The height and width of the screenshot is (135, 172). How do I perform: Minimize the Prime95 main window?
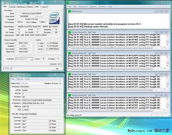(158, 2)
